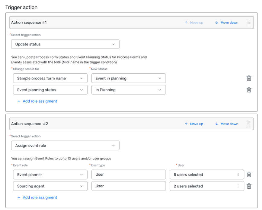The width and height of the screenshot is (262, 210).
Task: Open the Update status trigger action dropdown
Action: tap(65, 44)
